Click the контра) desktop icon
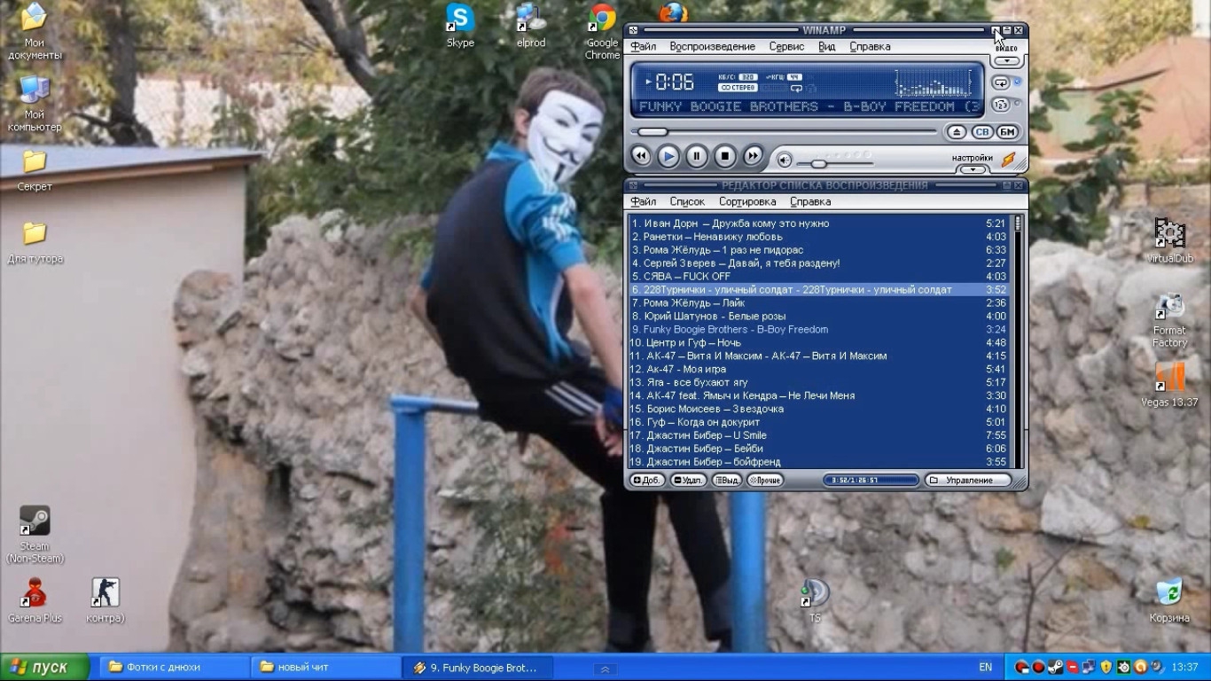Screen dimensions: 1211x681 pyautogui.click(x=105, y=599)
